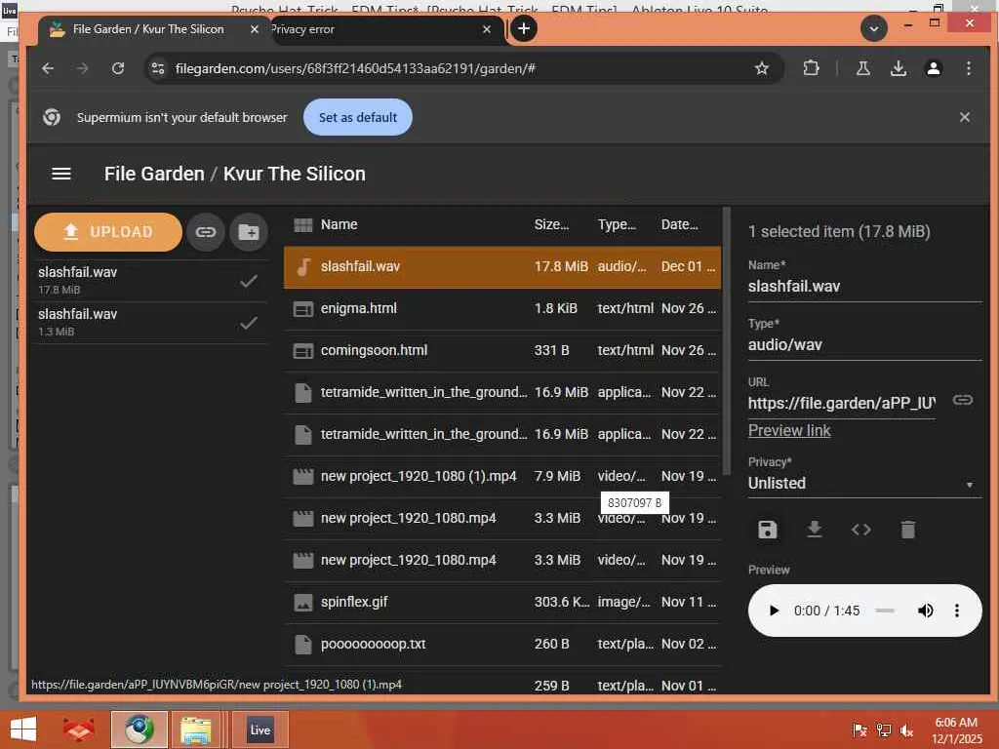This screenshot has height=749, width=999.
Task: Open the File Garden hamburger menu
Action: (x=61, y=174)
